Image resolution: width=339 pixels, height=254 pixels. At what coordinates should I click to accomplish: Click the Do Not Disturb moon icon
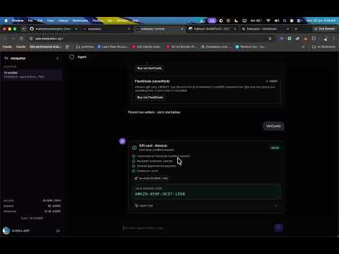click(236, 20)
